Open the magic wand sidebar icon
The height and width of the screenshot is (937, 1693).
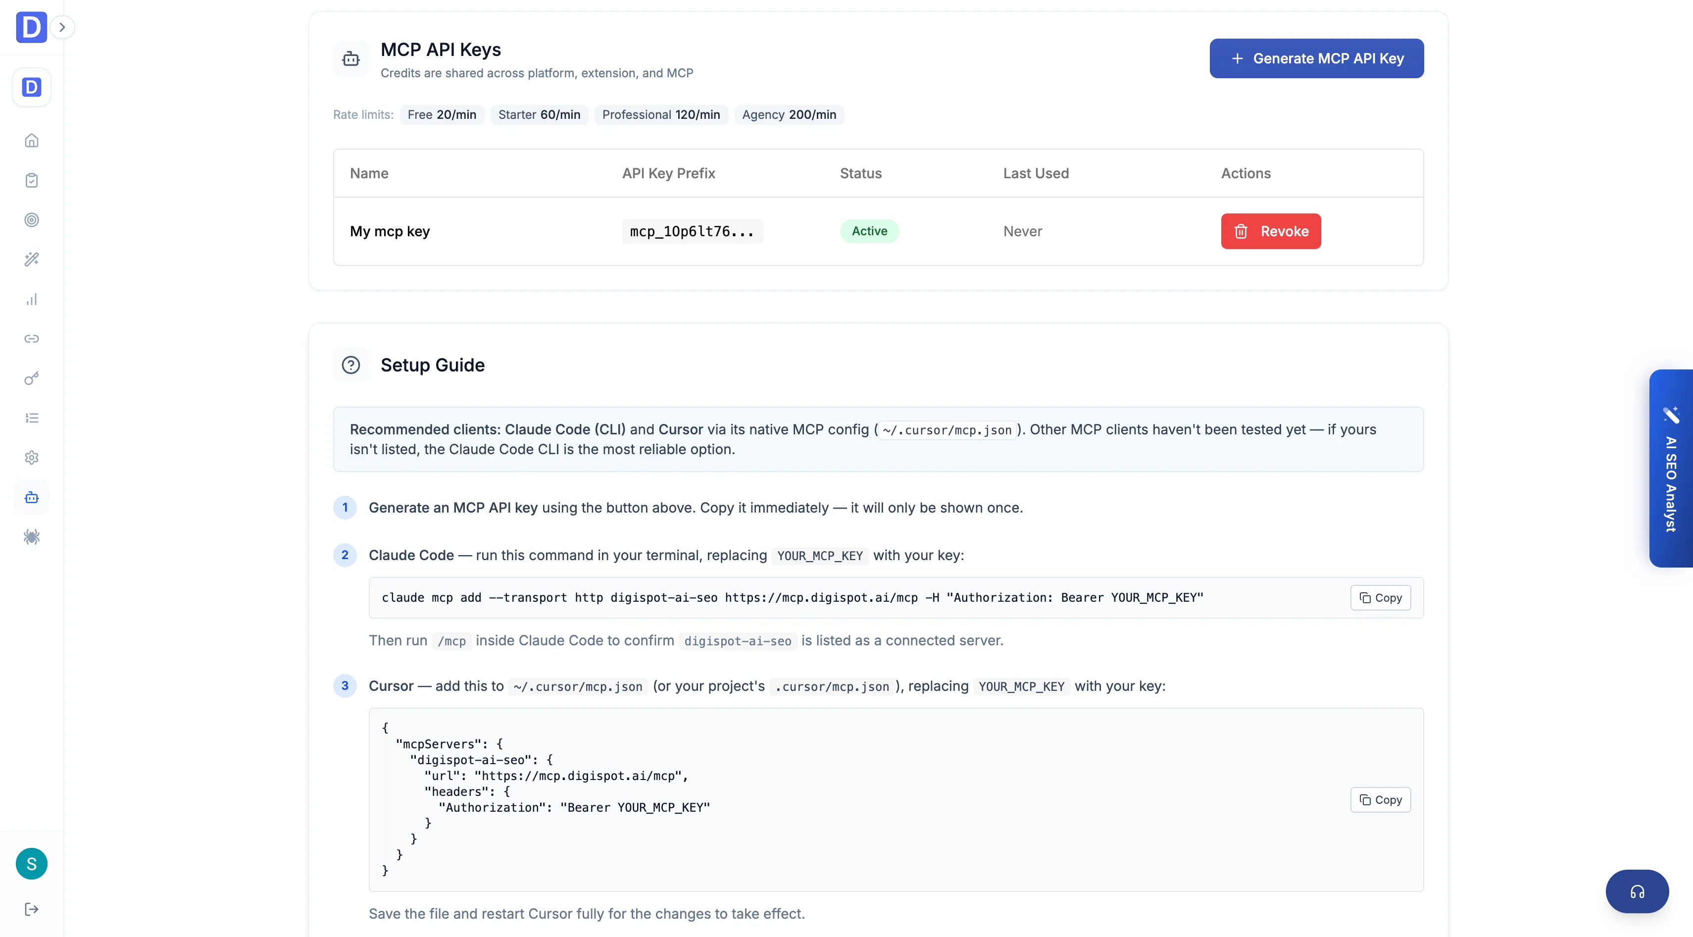[32, 259]
